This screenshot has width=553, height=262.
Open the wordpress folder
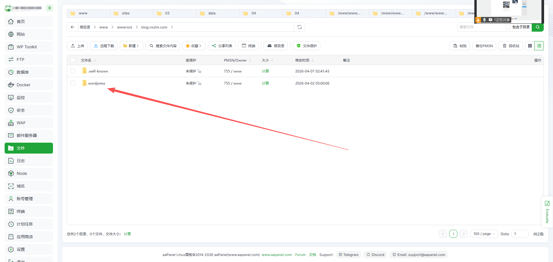pos(96,83)
